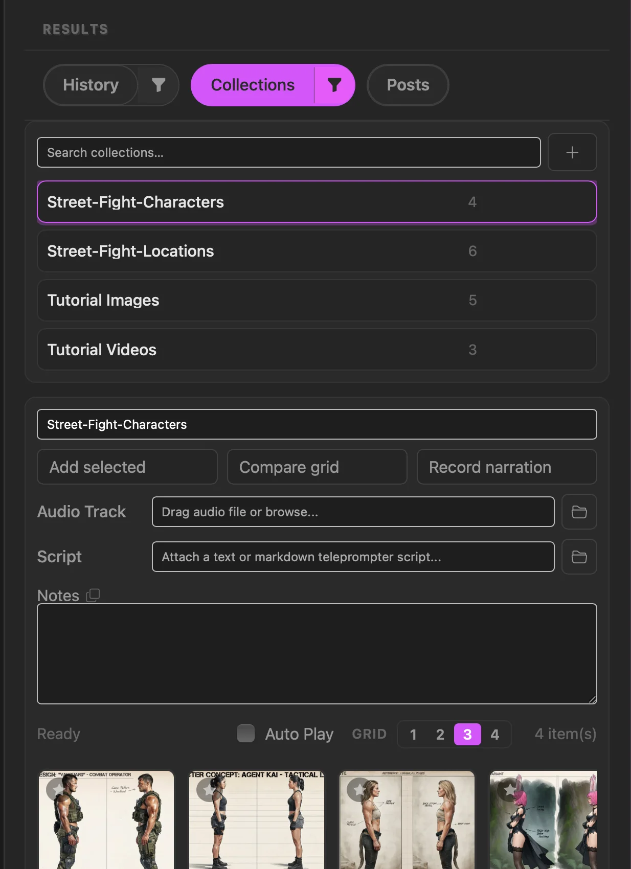The height and width of the screenshot is (869, 631).
Task: Click the teleprompter script input field
Action: [x=353, y=557]
